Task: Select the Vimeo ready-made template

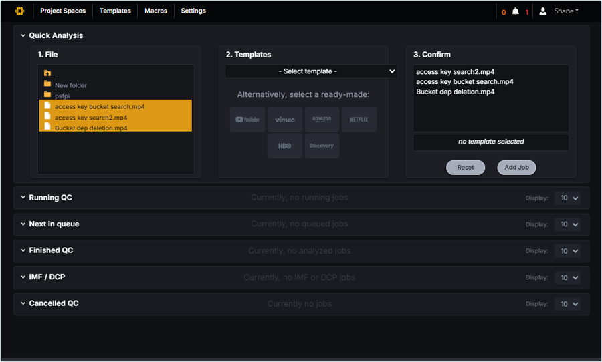Action: coord(285,120)
